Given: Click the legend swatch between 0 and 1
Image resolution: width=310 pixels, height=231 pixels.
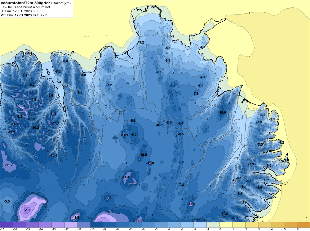Looking at the screenshot, I should coord(226,225).
